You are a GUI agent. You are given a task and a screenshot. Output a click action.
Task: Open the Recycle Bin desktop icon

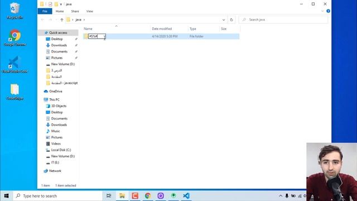click(x=15, y=11)
